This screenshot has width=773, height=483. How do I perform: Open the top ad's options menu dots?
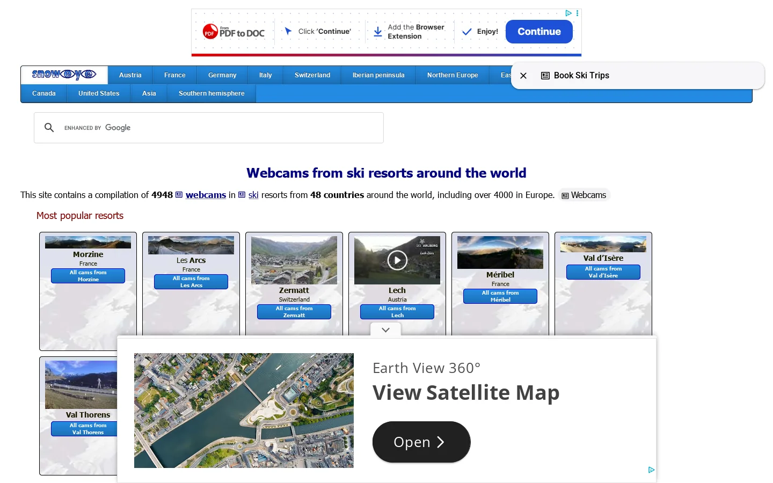click(x=578, y=13)
